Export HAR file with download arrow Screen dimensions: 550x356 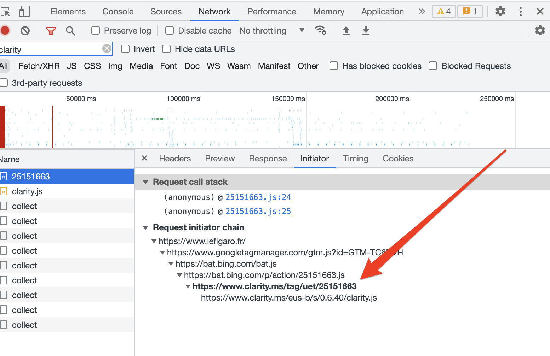[366, 30]
